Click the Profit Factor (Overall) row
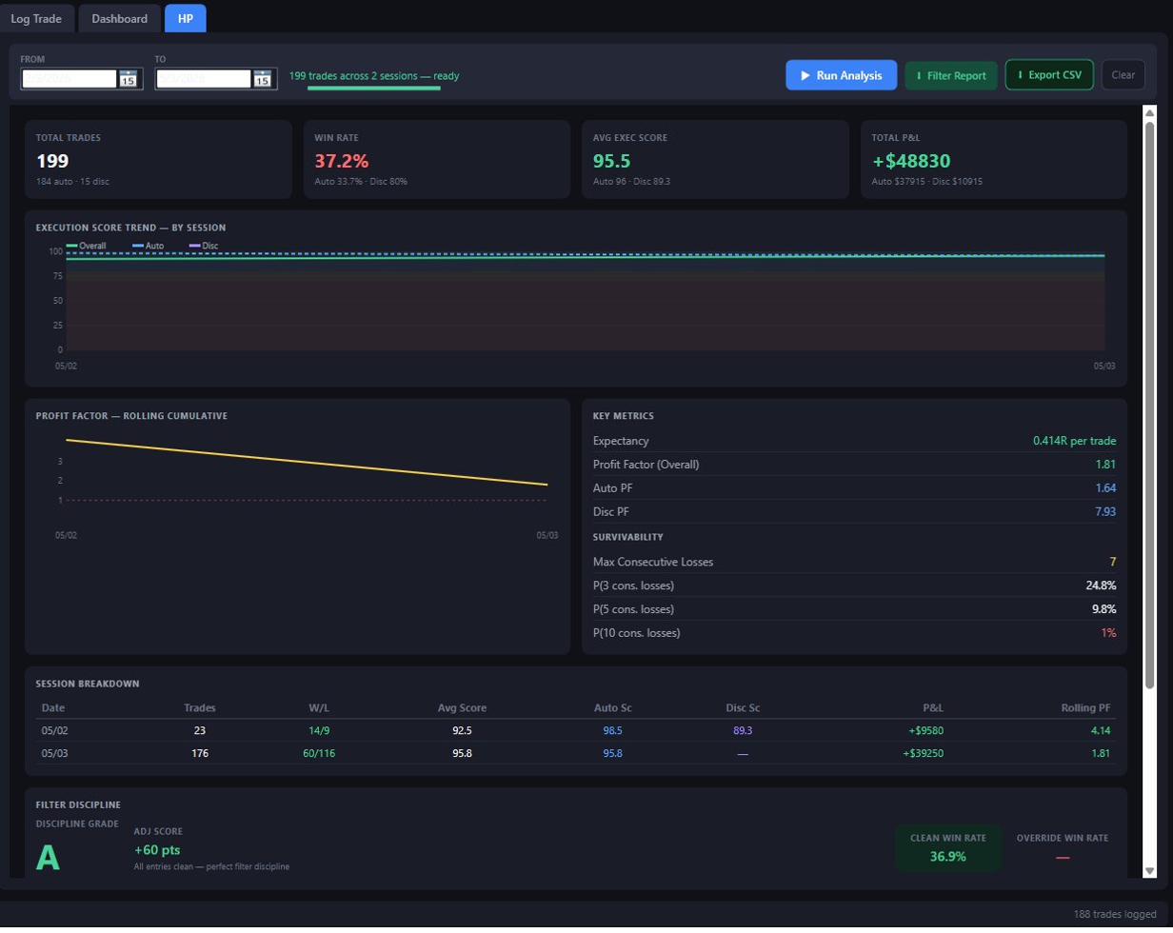The height and width of the screenshot is (933, 1173). (854, 465)
